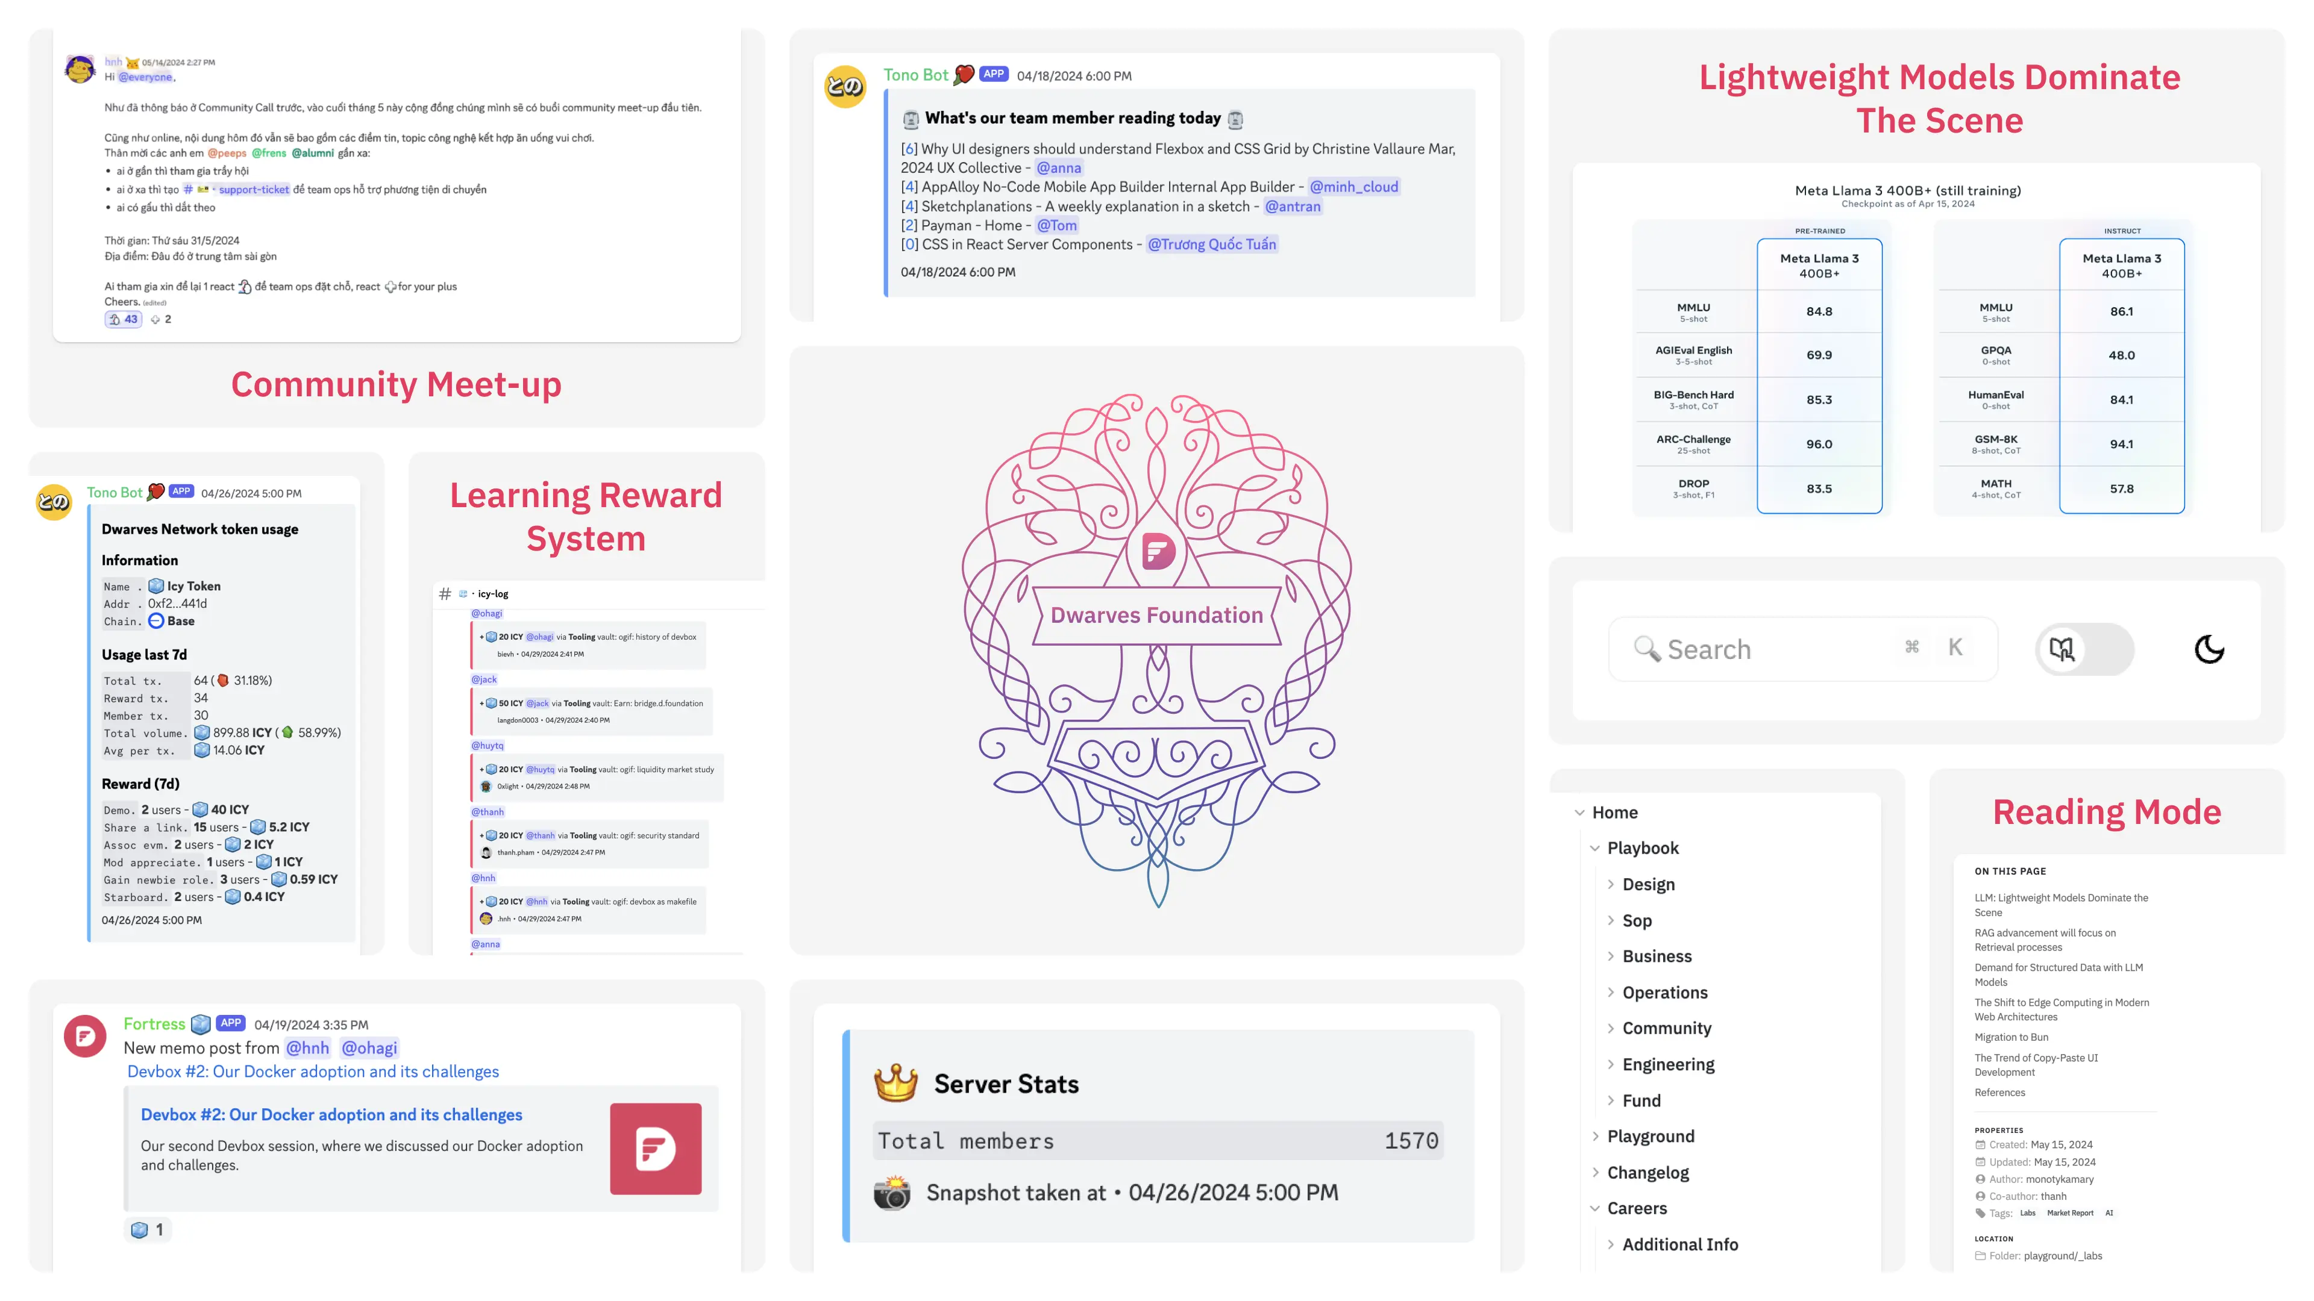Switch to dark mode moon icon
Image resolution: width=2314 pixels, height=1301 pixels.
coord(2209,648)
